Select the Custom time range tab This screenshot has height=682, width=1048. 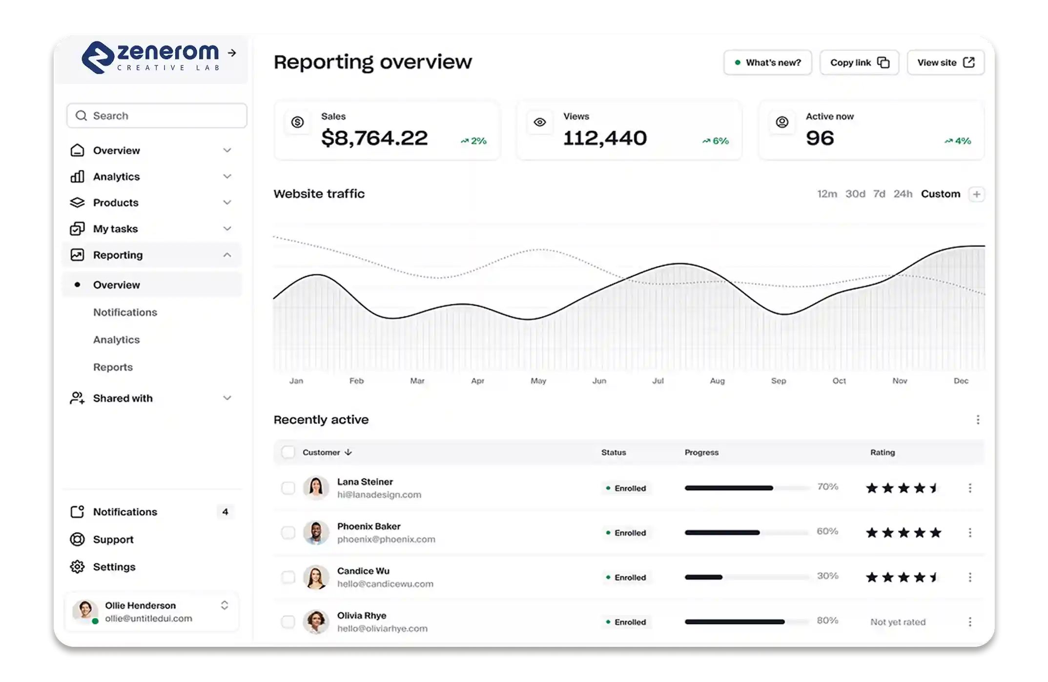click(x=941, y=194)
